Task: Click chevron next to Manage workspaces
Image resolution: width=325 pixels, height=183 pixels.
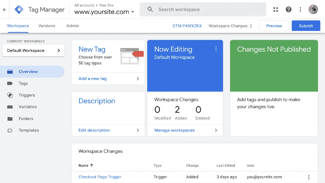Action: tap(216, 130)
